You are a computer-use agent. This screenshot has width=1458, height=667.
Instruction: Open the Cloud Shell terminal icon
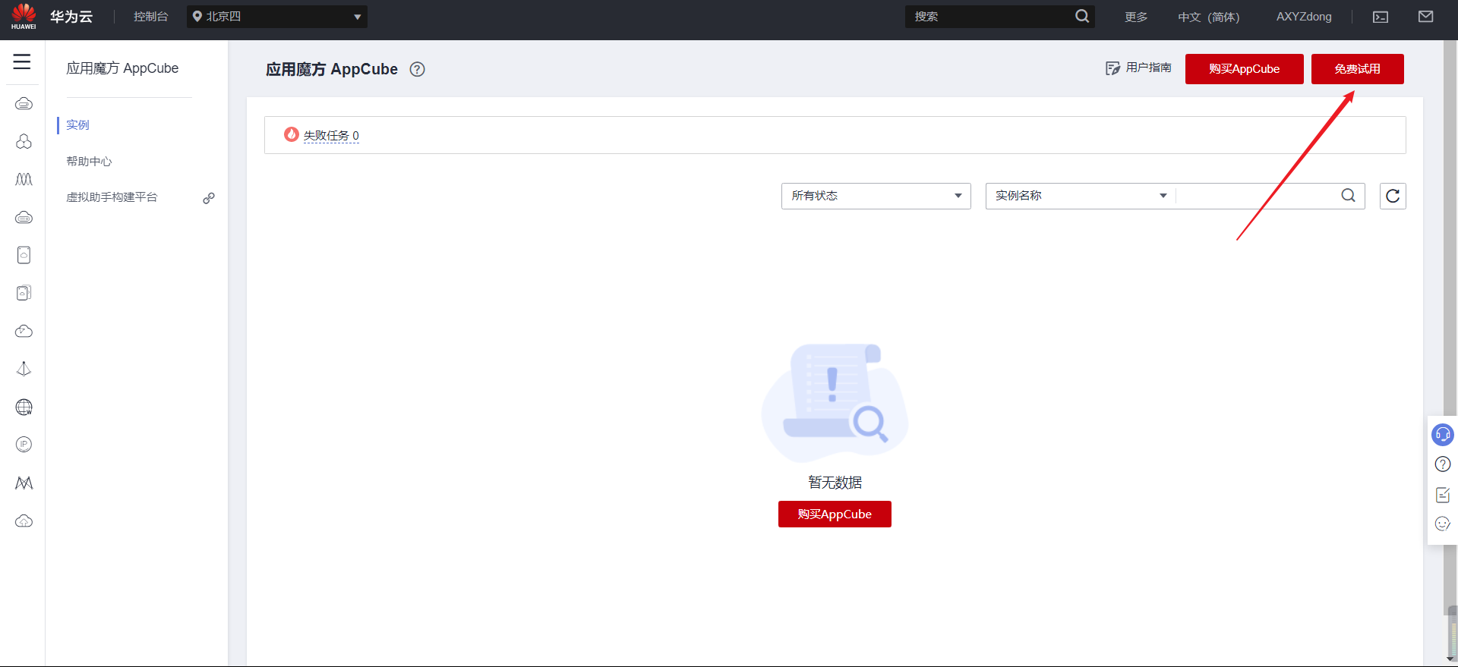click(x=1381, y=17)
